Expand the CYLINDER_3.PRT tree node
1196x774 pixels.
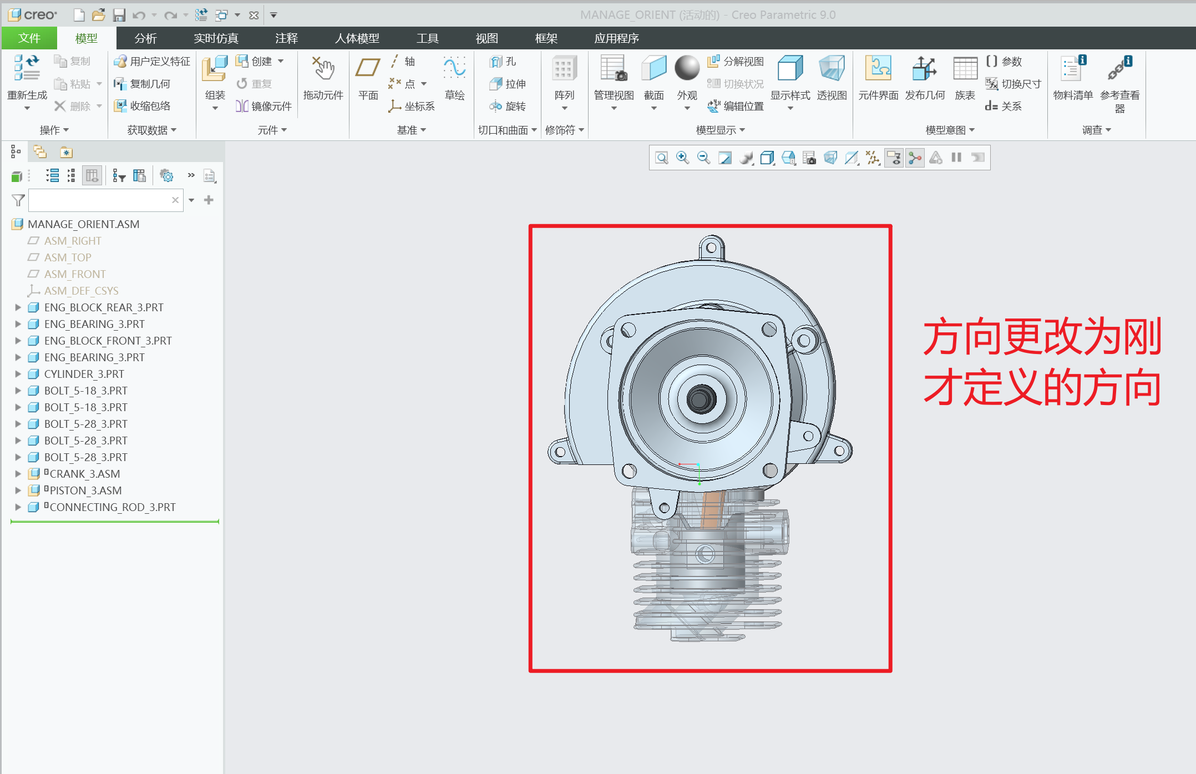tap(18, 374)
